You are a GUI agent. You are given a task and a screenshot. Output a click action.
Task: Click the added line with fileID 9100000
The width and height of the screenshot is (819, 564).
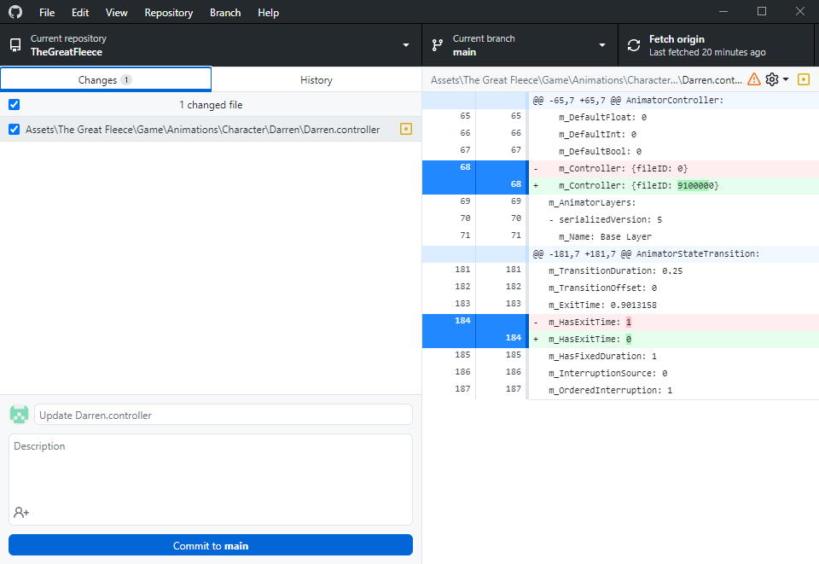point(674,185)
